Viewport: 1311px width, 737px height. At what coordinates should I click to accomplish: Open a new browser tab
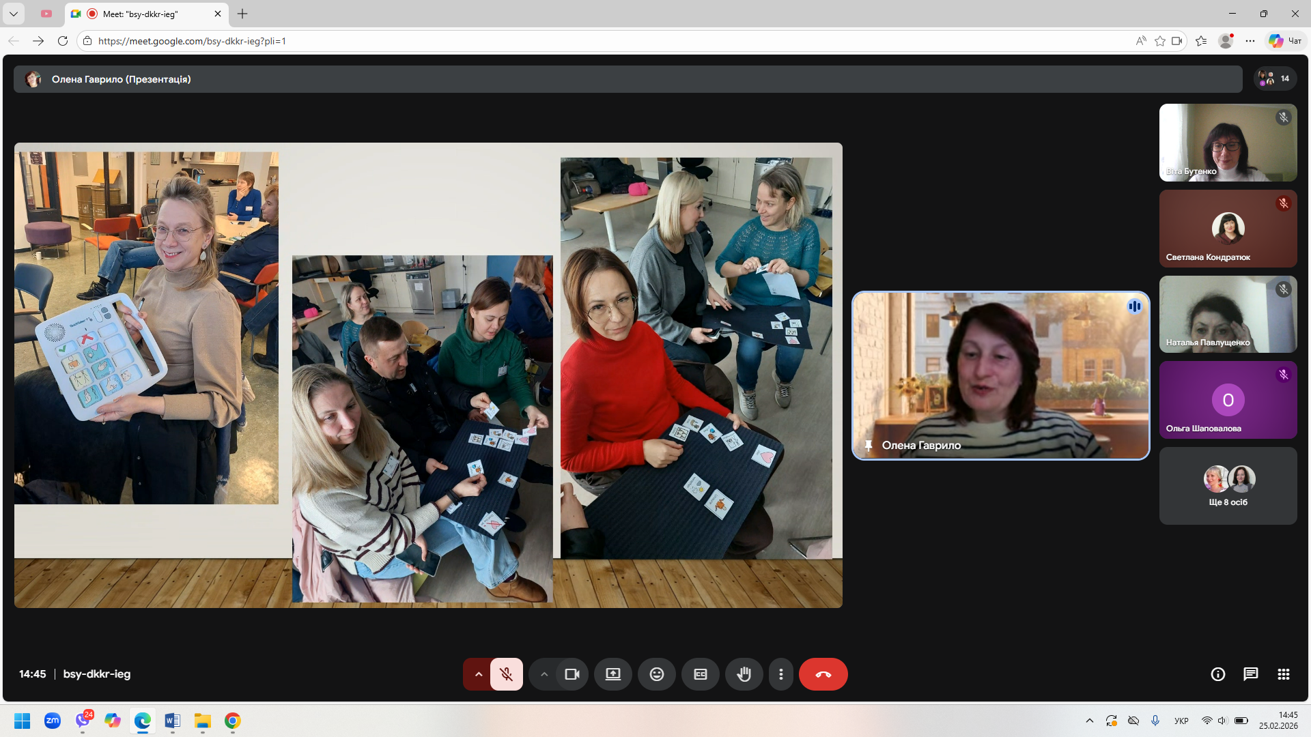click(x=242, y=14)
